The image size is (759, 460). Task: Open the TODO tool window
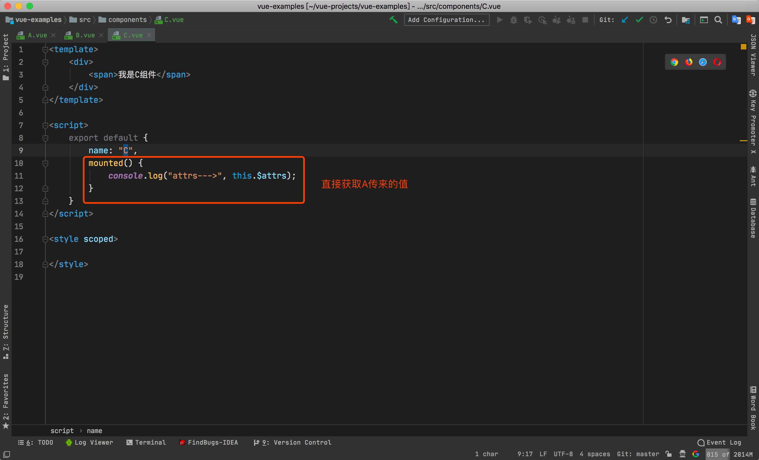pos(35,442)
